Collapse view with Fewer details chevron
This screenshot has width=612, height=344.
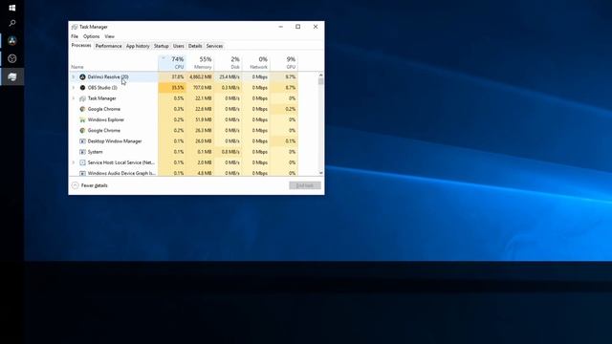pyautogui.click(x=75, y=185)
